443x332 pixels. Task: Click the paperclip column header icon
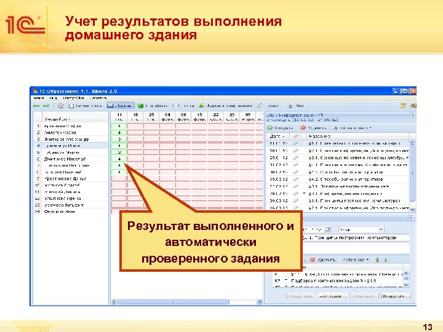pos(295,136)
